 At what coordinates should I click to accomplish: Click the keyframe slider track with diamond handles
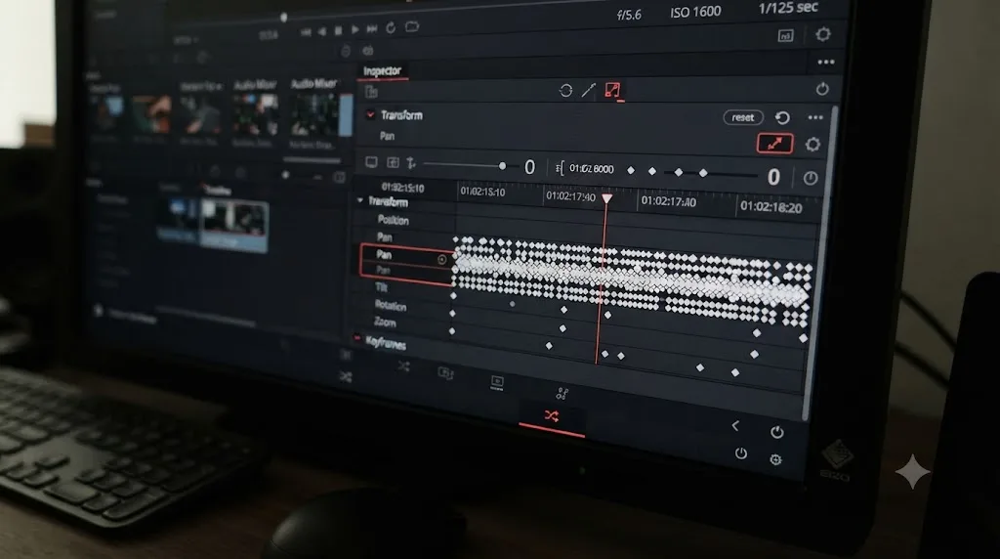[710, 173]
